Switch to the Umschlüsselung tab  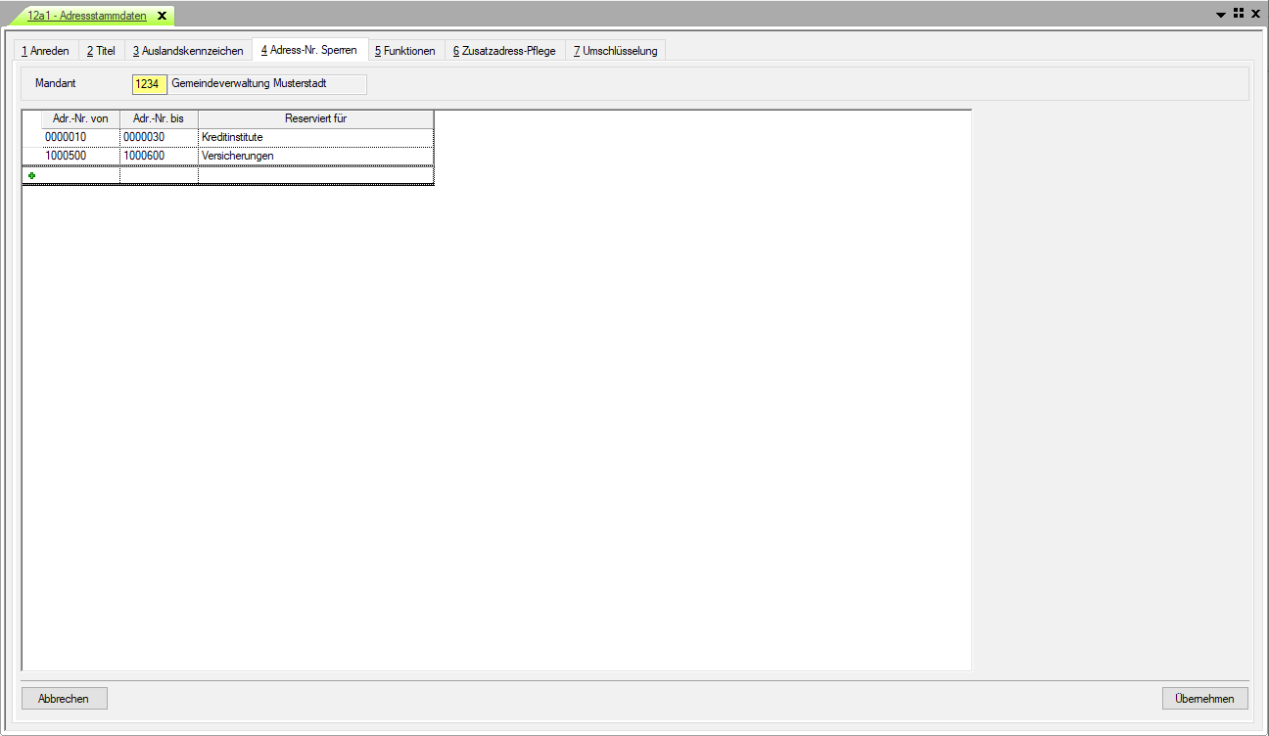[x=616, y=51]
